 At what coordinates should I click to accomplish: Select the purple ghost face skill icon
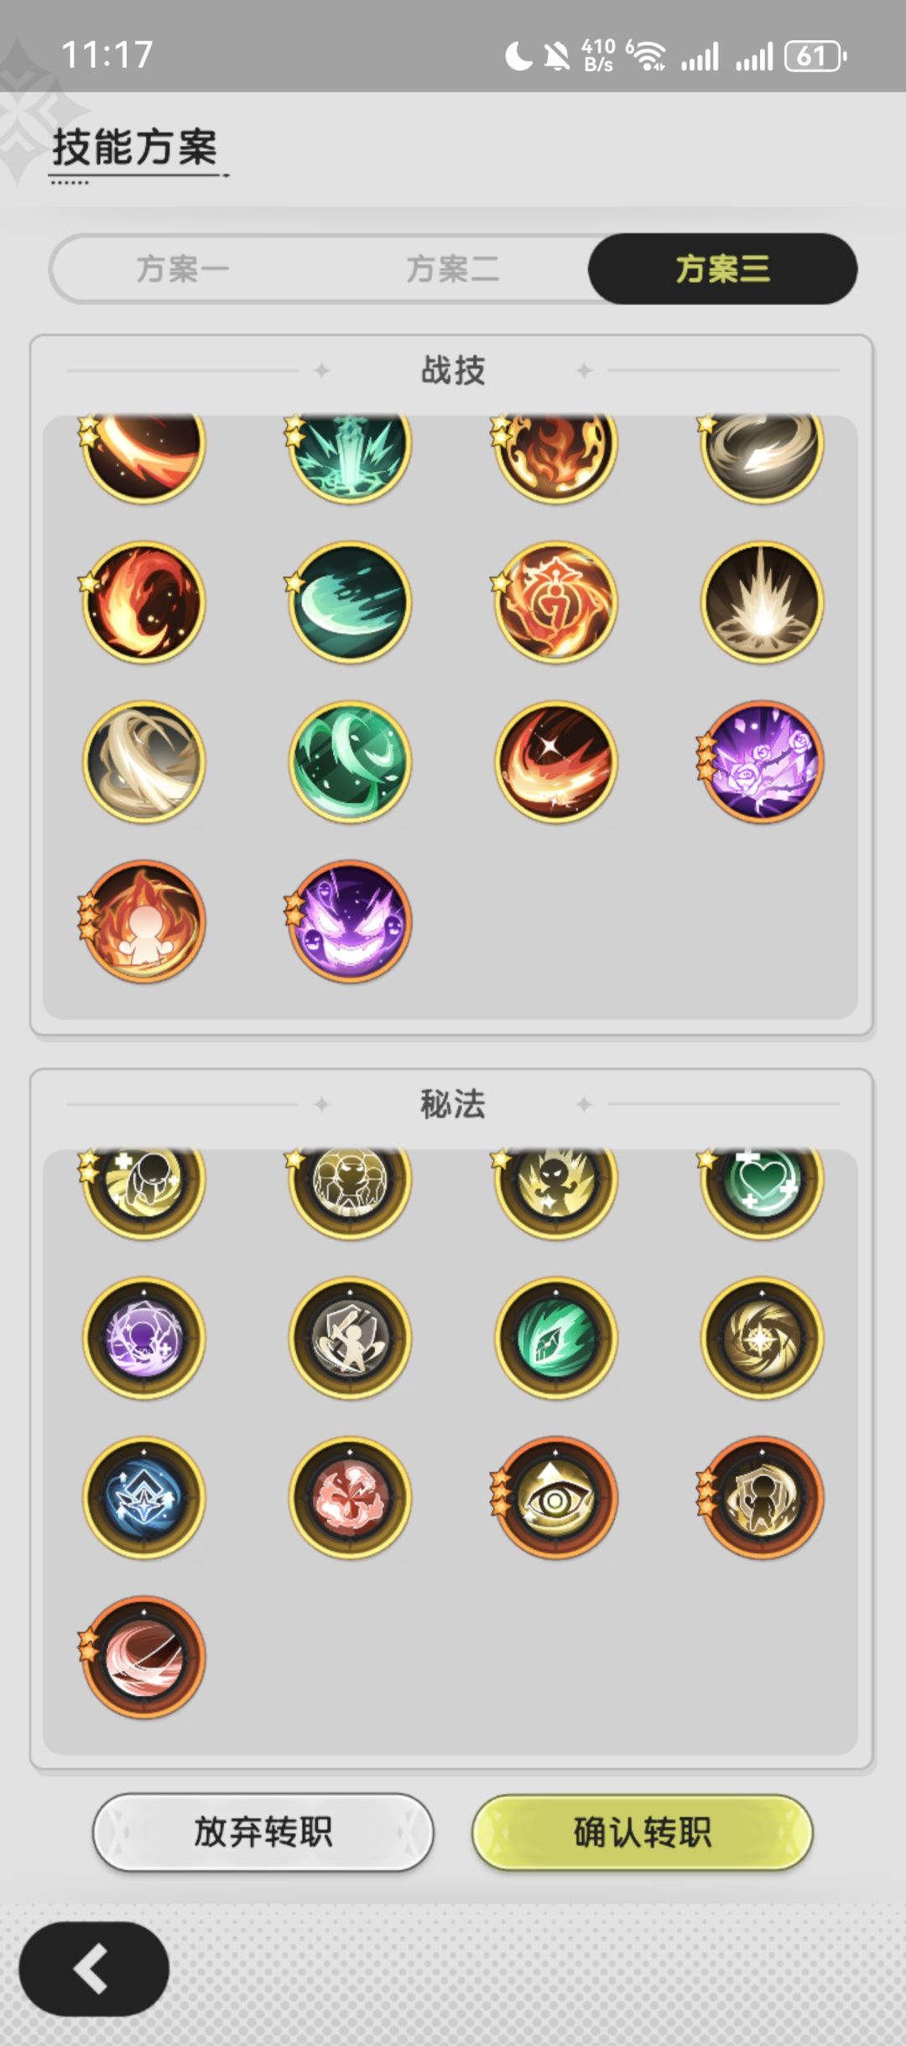(x=350, y=921)
